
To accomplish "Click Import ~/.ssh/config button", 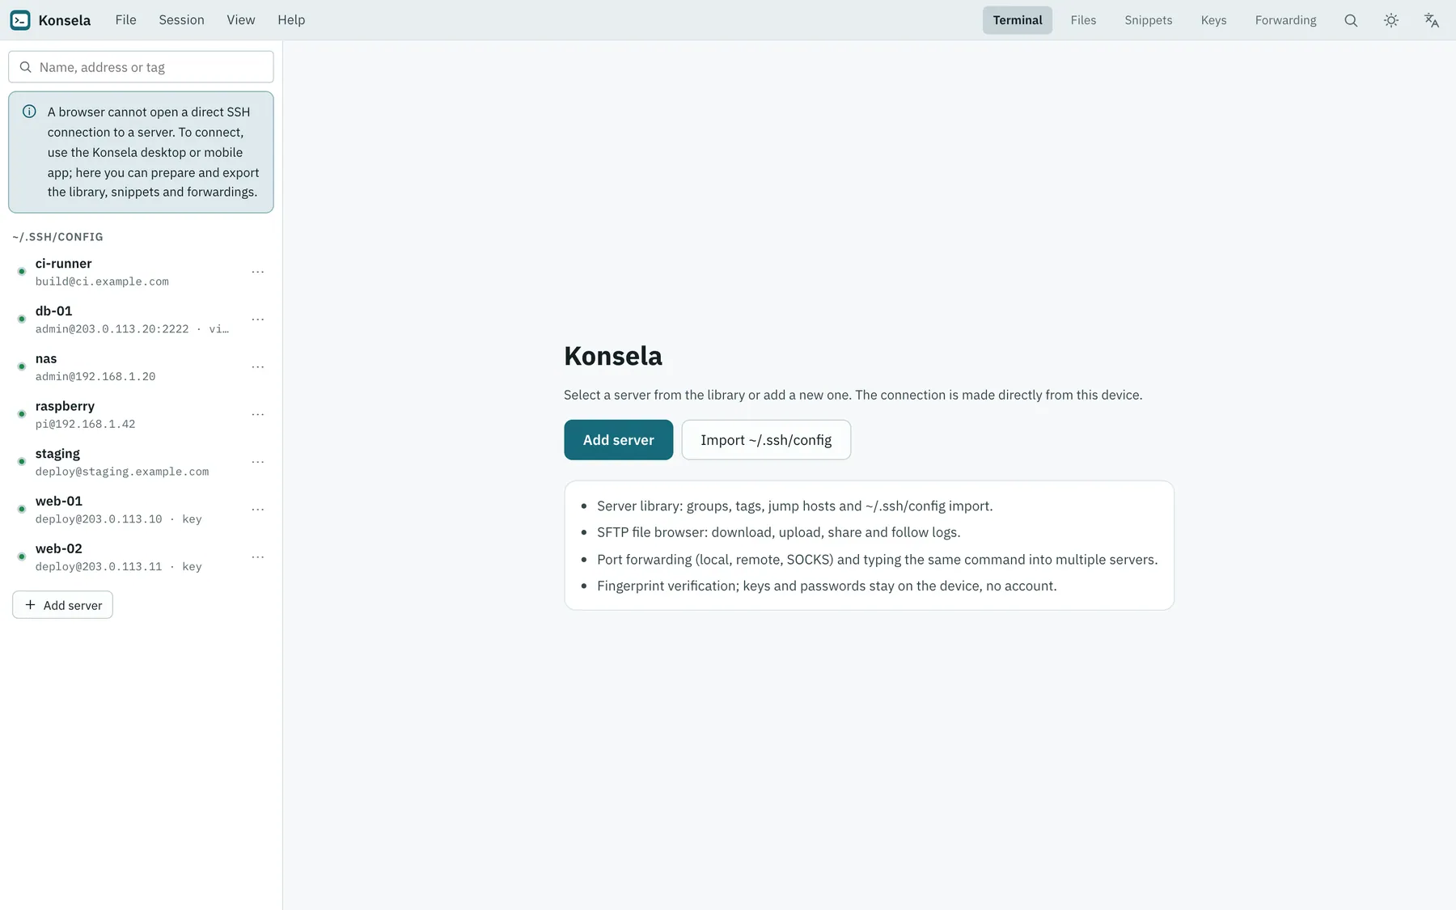I will [766, 440].
